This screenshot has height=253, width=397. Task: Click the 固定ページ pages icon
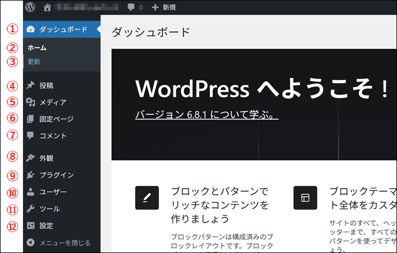coord(30,118)
